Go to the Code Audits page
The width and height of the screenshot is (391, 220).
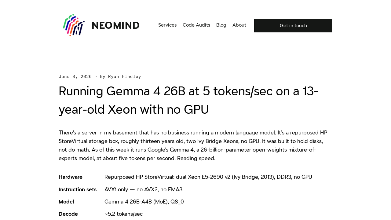[196, 25]
